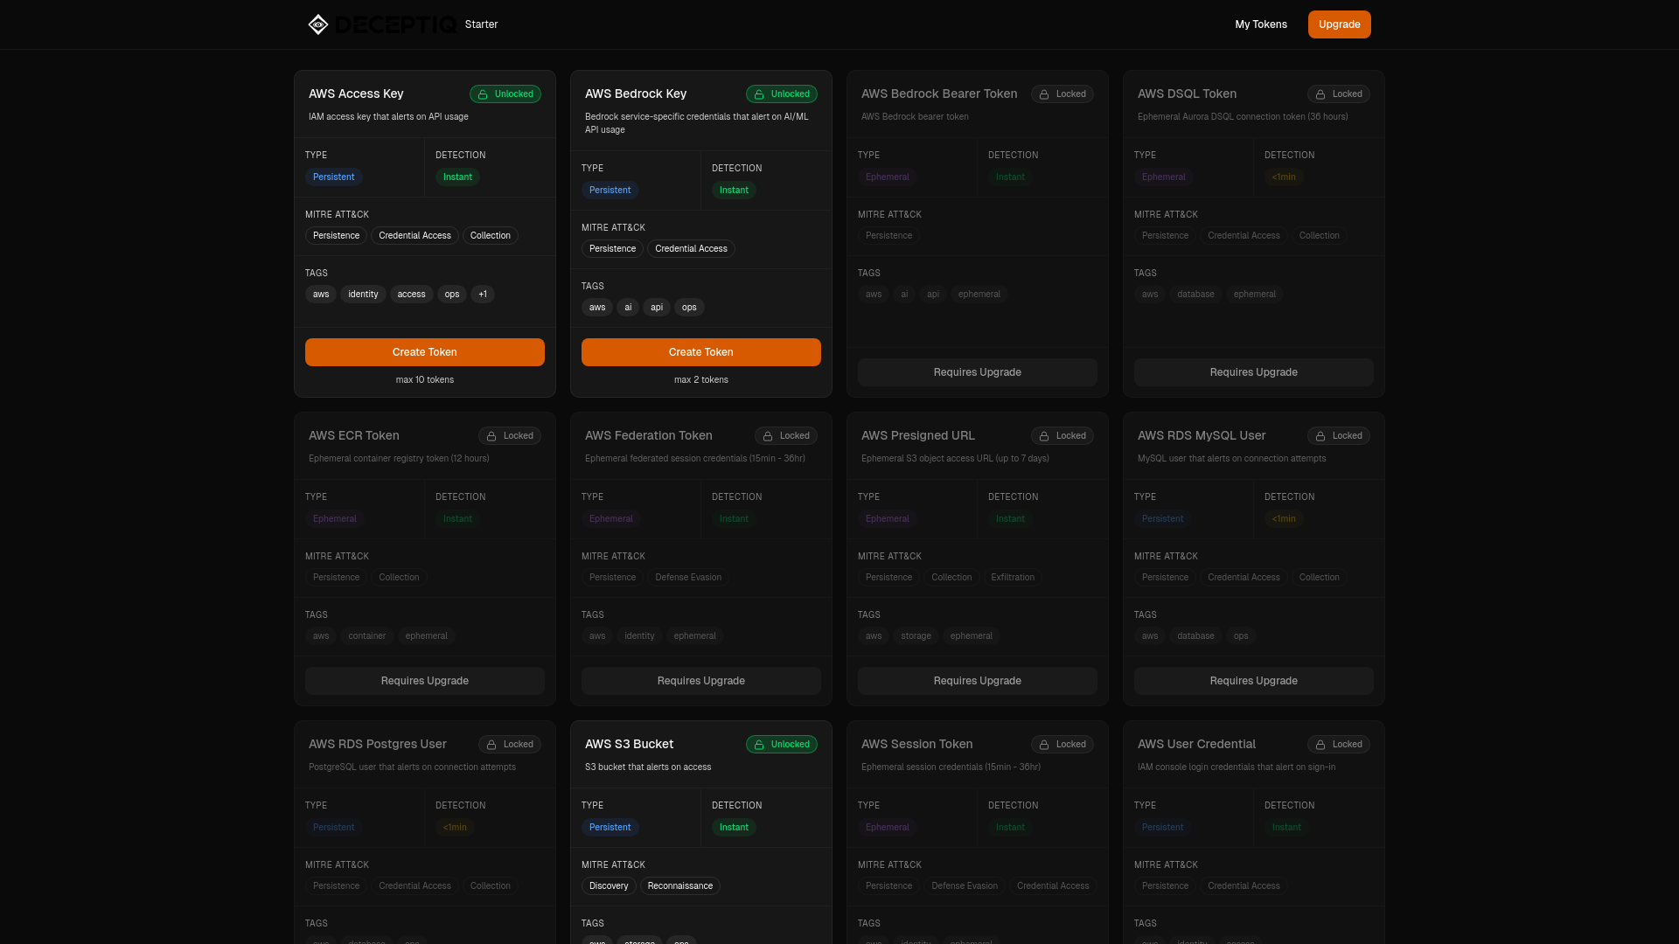Click the Starter plan label
This screenshot has height=944, width=1679.
tap(481, 24)
